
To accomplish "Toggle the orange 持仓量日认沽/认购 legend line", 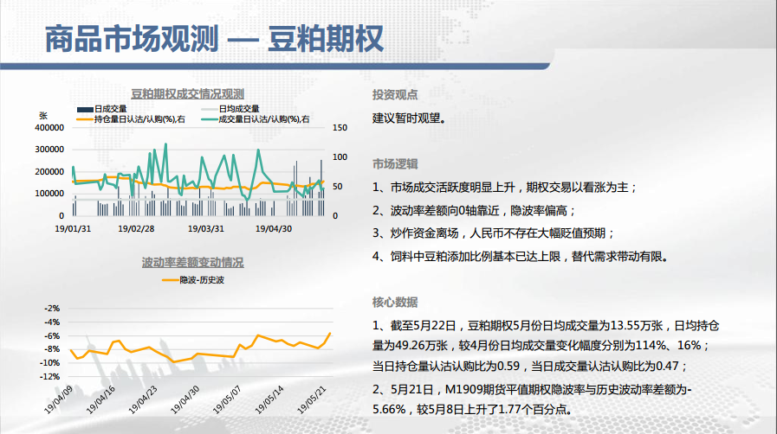I will (x=85, y=118).
